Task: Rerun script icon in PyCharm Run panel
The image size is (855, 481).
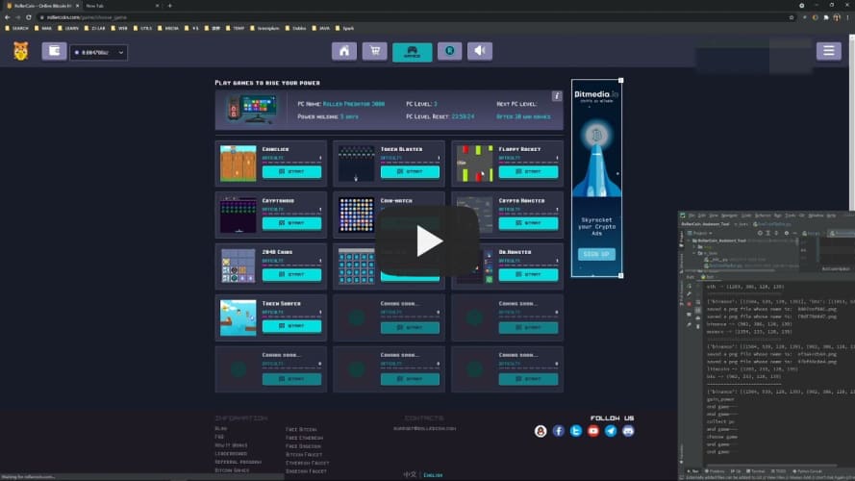Action: coord(690,286)
